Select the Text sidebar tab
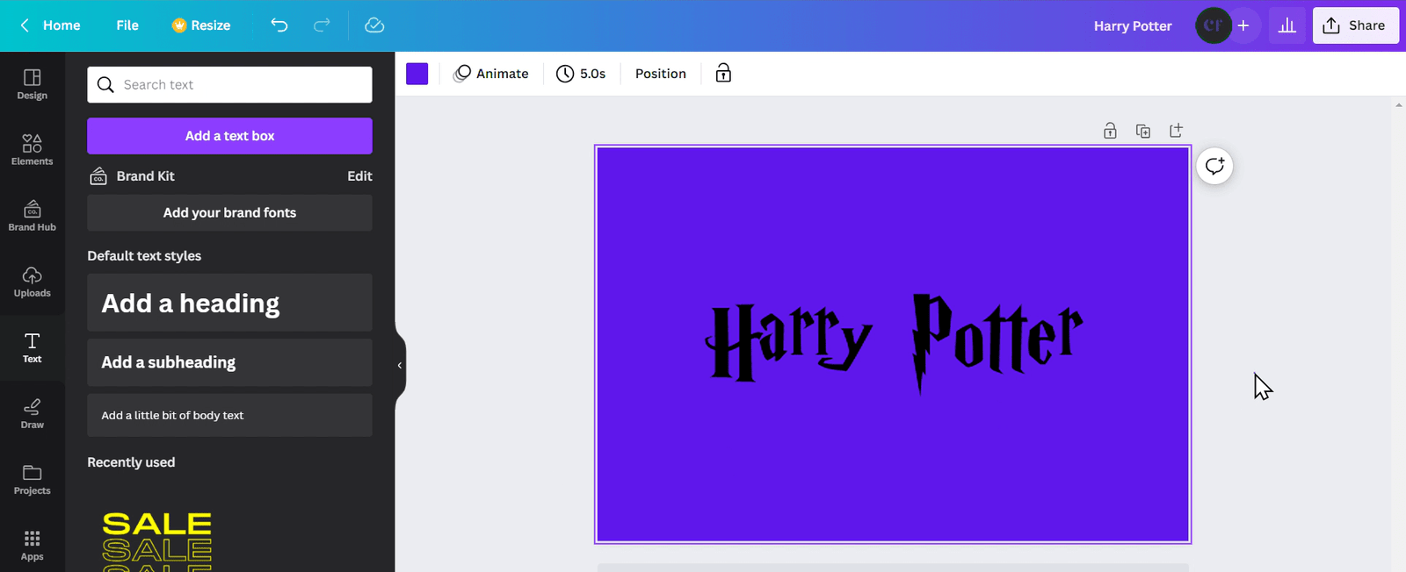The width and height of the screenshot is (1406, 572). (32, 347)
